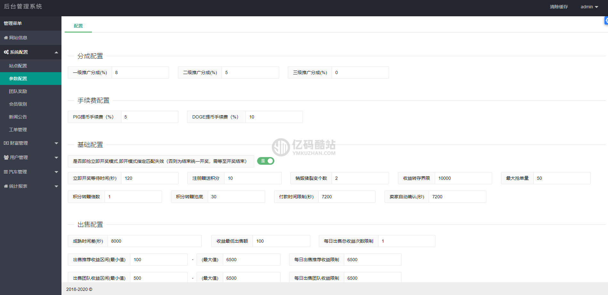Click the money icon beside 财富管理
Screen dimensions: 608x295
pyautogui.click(x=6, y=143)
